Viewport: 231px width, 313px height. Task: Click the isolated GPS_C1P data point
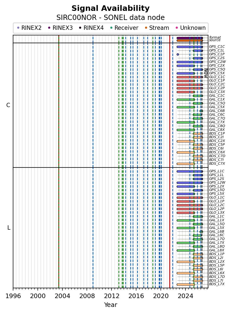[x=178, y=54]
